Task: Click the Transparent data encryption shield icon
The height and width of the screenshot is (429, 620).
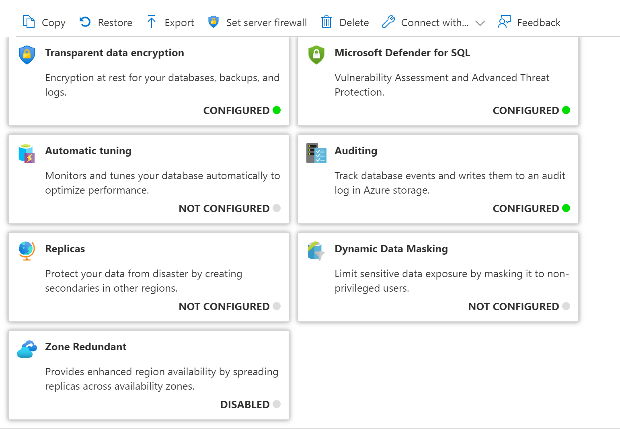Action: (x=27, y=55)
